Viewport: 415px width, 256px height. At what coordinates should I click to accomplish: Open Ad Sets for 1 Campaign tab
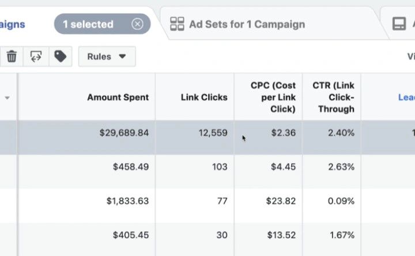tap(246, 24)
